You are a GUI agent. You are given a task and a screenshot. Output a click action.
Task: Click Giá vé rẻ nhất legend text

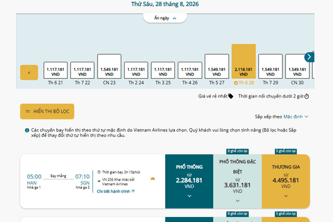click(213, 96)
